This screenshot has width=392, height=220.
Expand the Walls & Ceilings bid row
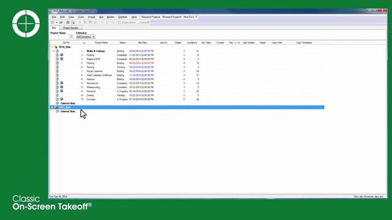click(54, 51)
